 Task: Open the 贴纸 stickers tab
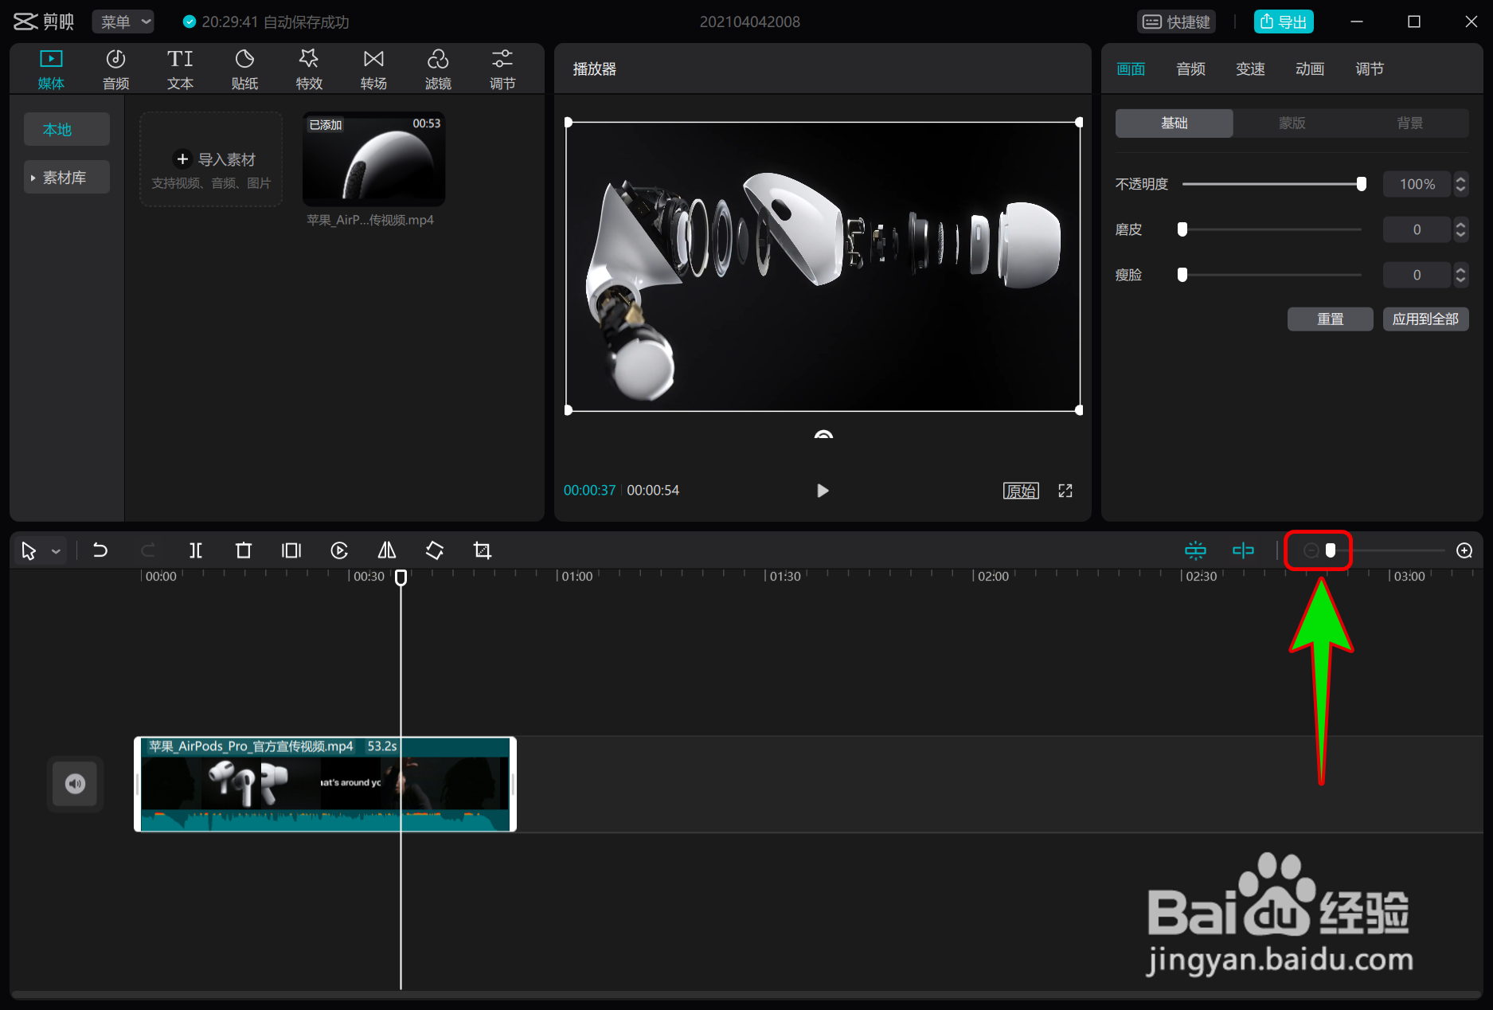point(244,69)
